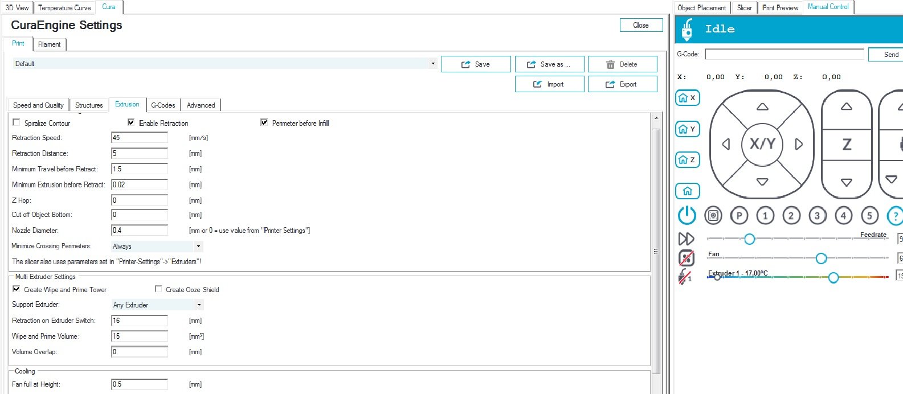Move X/Y pad right arrow
This screenshot has width=903, height=394.
(799, 144)
